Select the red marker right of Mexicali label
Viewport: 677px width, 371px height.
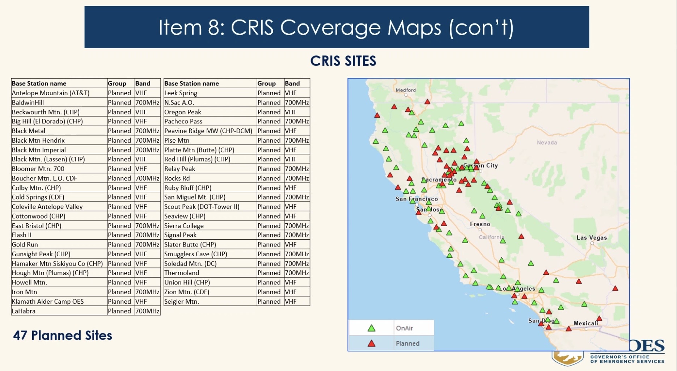[599, 319]
